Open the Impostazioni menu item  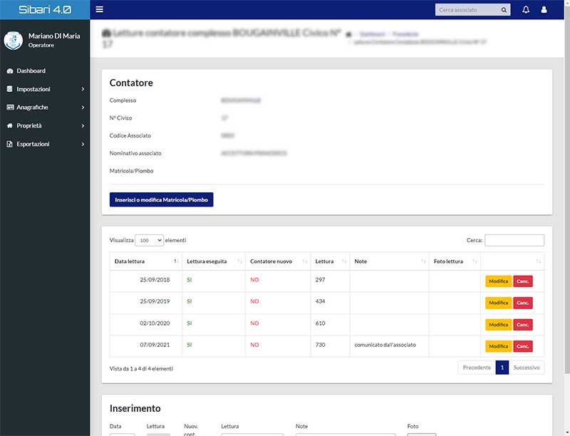[x=45, y=89]
